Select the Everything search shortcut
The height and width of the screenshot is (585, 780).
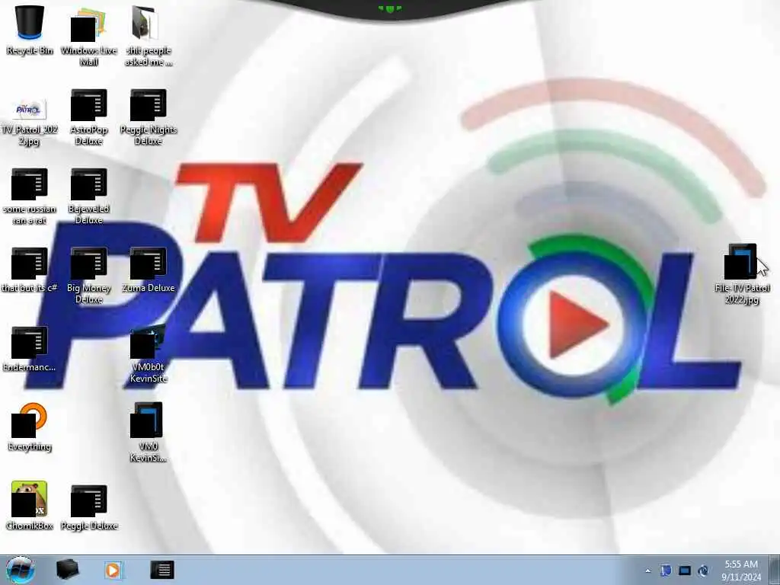(30, 428)
